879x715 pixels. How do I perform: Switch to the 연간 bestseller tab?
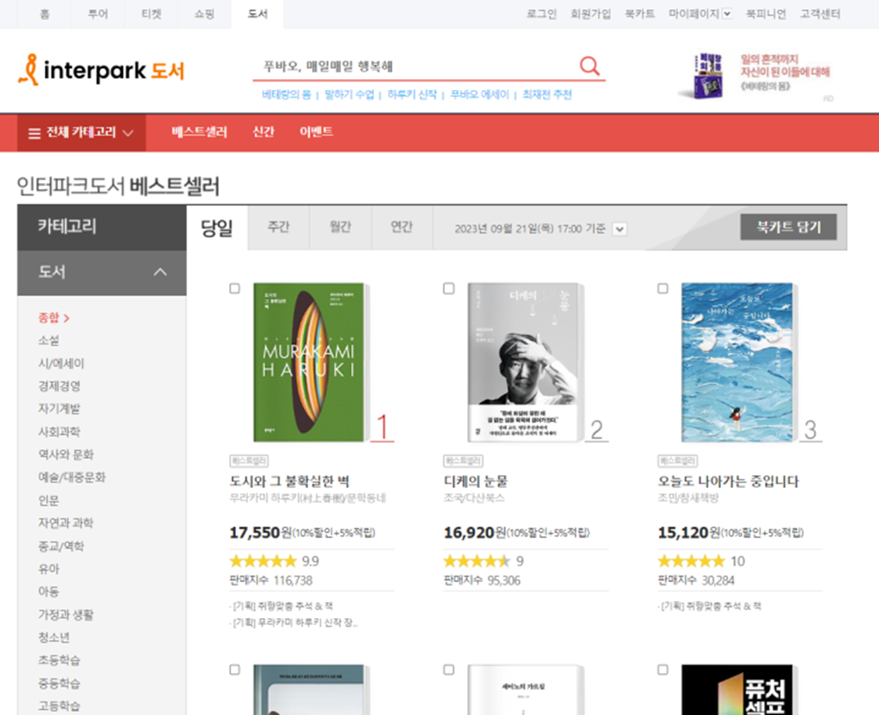pos(402,227)
